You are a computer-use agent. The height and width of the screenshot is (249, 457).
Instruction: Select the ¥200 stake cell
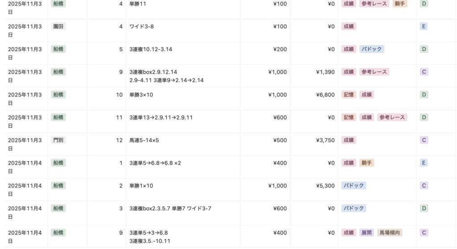tap(280, 49)
